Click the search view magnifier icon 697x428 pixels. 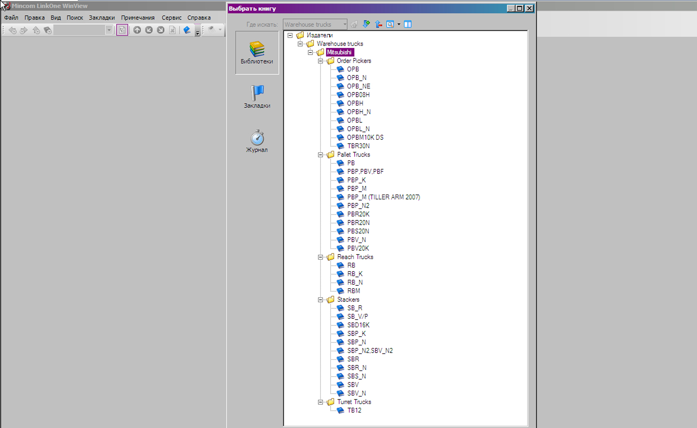click(x=390, y=24)
